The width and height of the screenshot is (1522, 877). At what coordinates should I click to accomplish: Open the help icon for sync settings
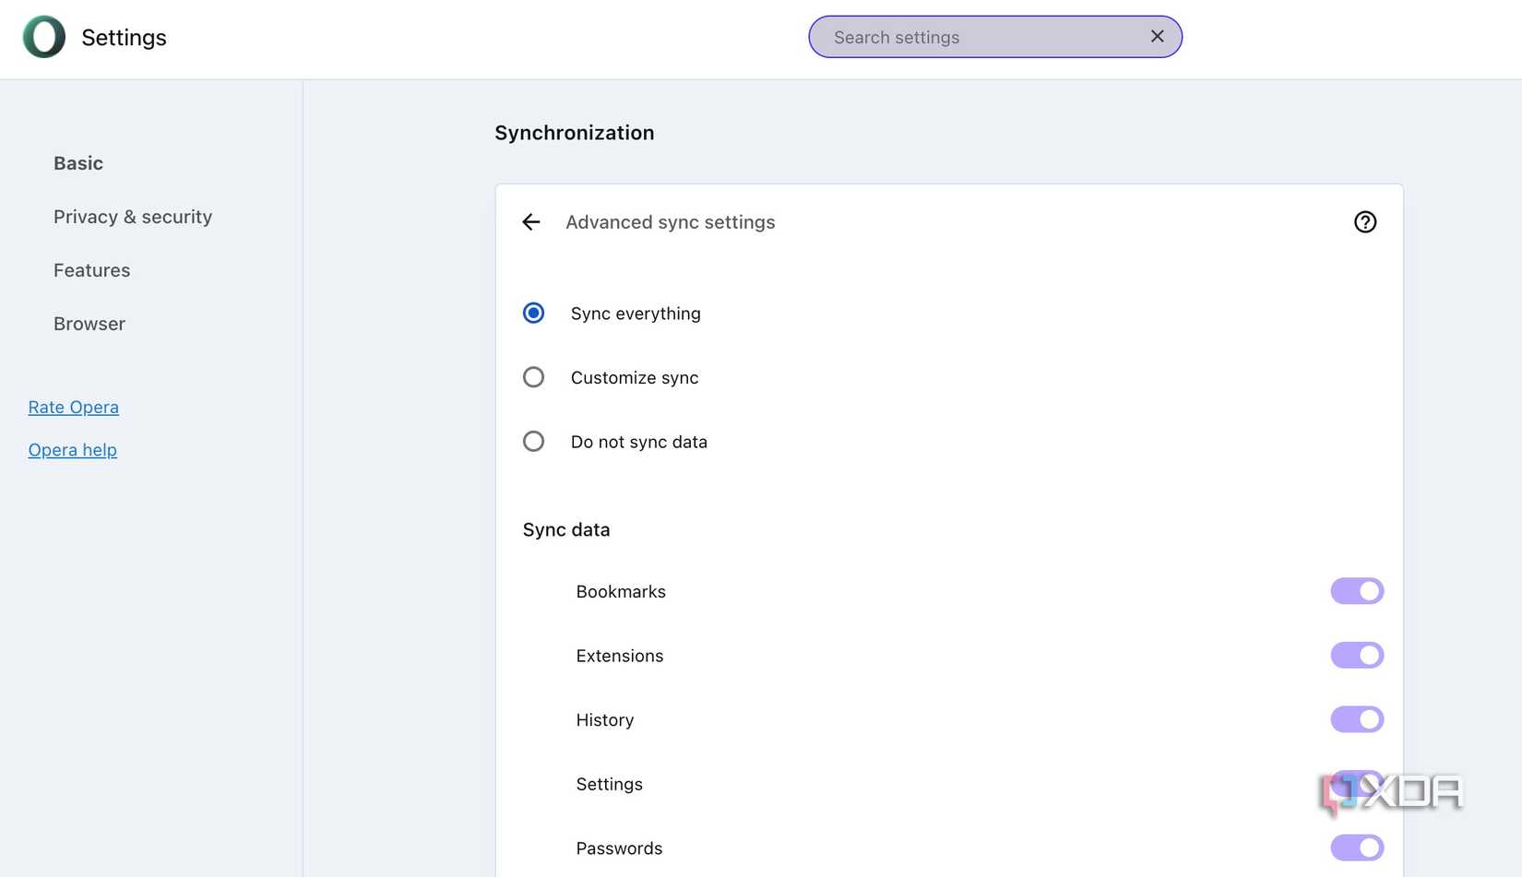[1365, 222]
